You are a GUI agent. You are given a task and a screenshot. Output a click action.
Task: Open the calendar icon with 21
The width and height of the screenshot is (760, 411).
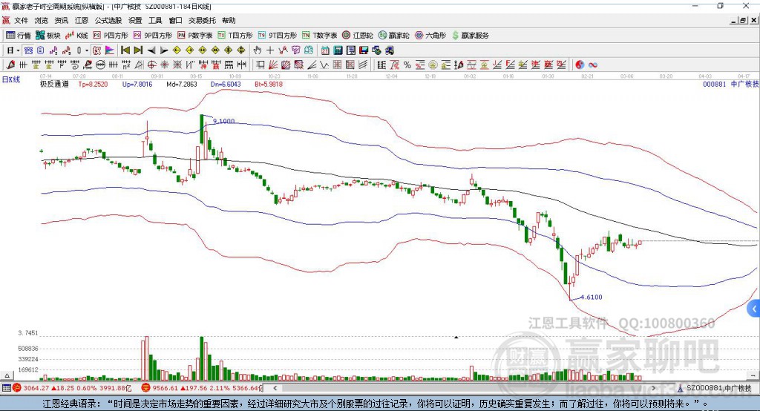click(325, 50)
